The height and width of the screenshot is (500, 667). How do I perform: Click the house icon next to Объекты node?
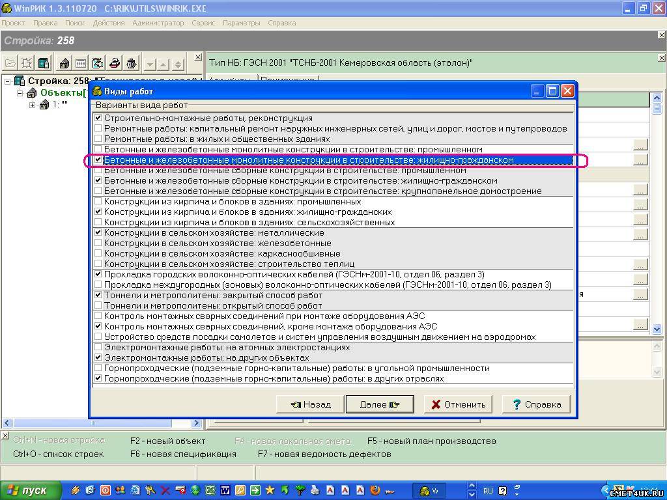pos(32,92)
